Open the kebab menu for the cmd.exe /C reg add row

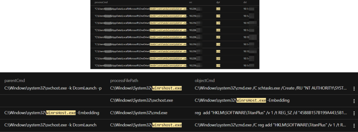pyautogui.click(x=354, y=125)
